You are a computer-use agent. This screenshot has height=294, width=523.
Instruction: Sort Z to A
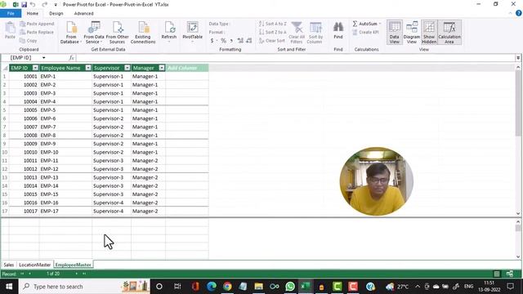pyautogui.click(x=272, y=32)
